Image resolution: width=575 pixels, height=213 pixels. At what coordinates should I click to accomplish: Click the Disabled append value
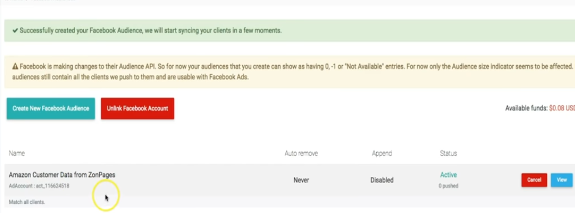click(382, 180)
